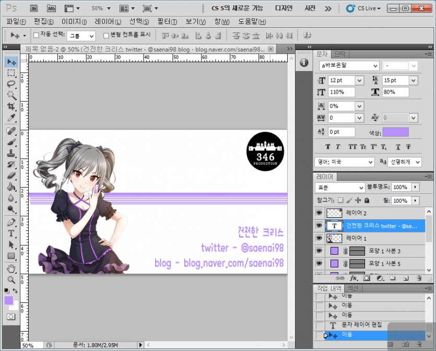Open the 파일 menu
Screen dimensions: 436x351
coord(16,21)
